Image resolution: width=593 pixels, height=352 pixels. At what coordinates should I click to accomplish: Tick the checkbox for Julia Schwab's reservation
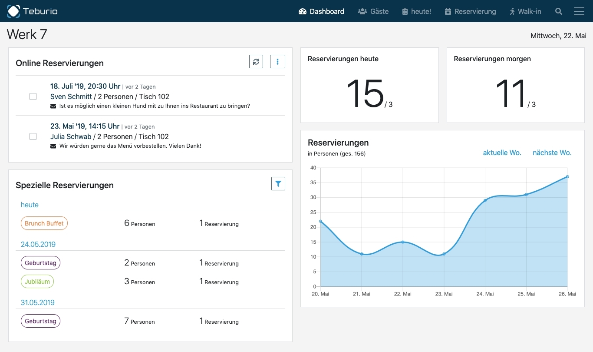point(33,136)
